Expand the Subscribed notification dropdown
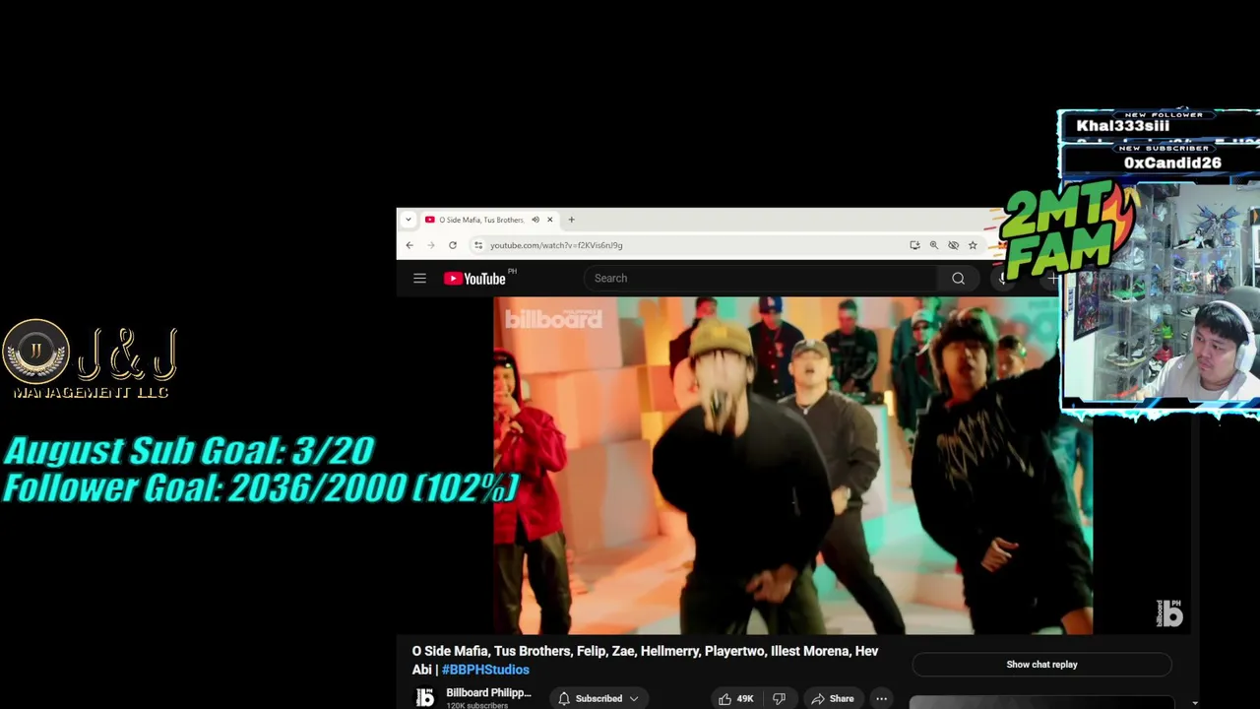 (x=598, y=698)
